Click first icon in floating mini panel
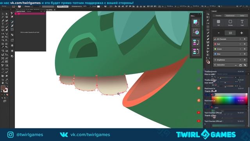The height and width of the screenshot is (141, 250). (x=196, y=23)
